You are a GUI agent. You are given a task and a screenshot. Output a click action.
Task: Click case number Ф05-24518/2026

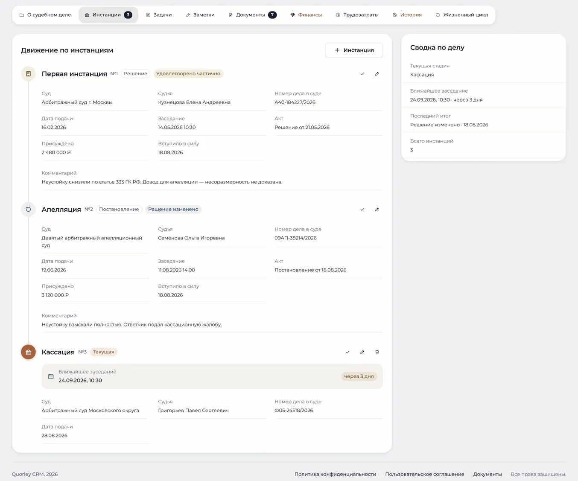[294, 411]
